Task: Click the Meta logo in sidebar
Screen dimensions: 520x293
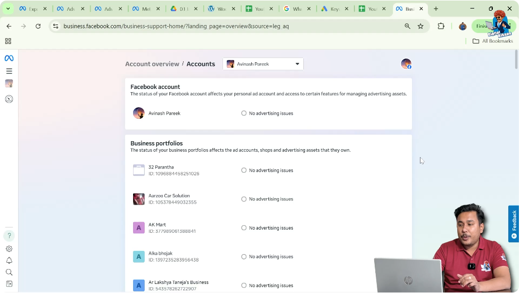Action: [x=9, y=58]
